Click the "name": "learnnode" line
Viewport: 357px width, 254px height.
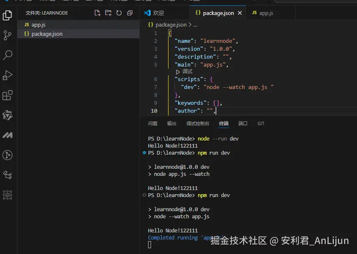coord(206,41)
